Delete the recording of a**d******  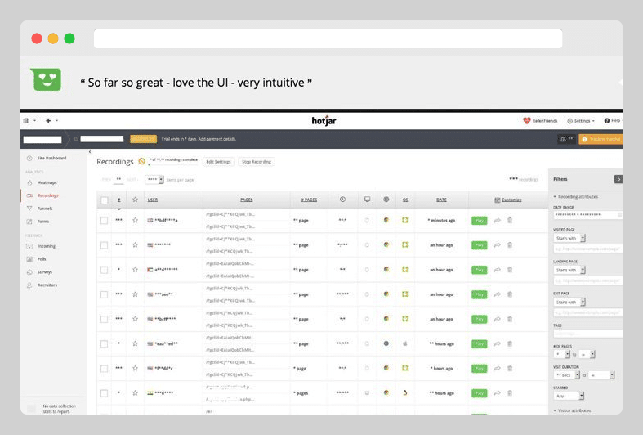pos(510,270)
